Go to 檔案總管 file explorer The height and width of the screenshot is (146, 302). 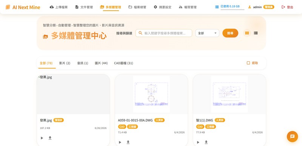(x=137, y=7)
